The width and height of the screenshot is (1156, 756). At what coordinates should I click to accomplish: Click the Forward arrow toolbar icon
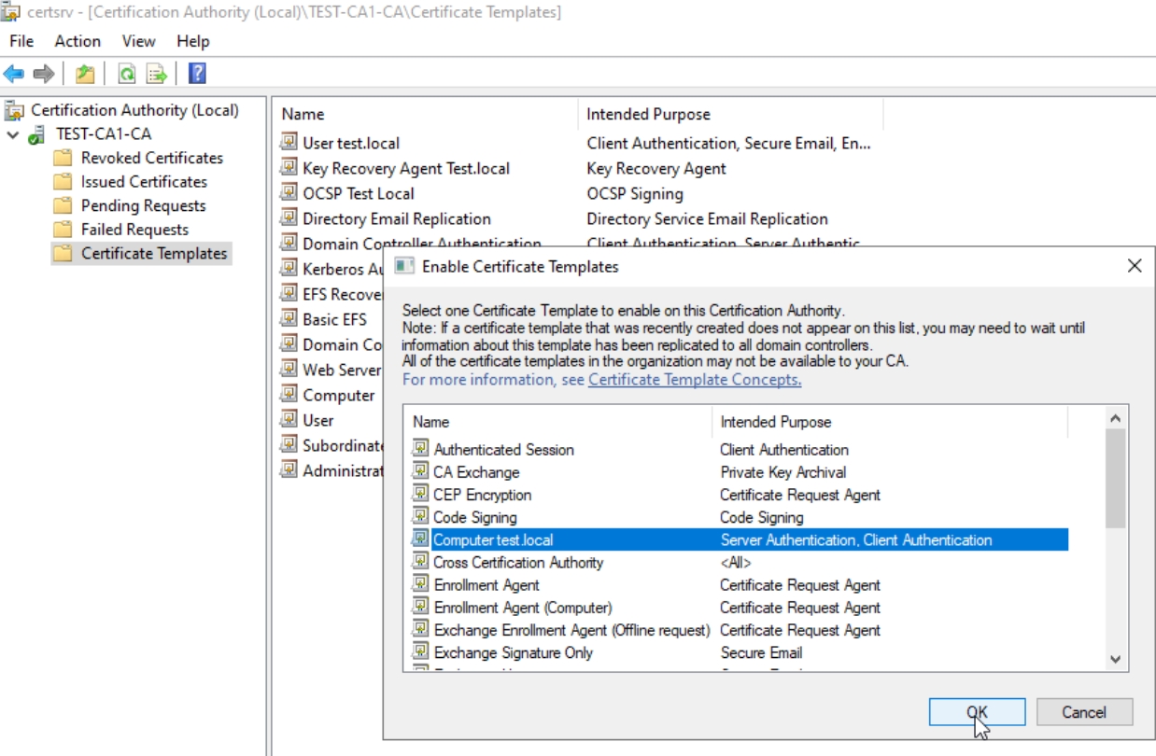point(43,74)
